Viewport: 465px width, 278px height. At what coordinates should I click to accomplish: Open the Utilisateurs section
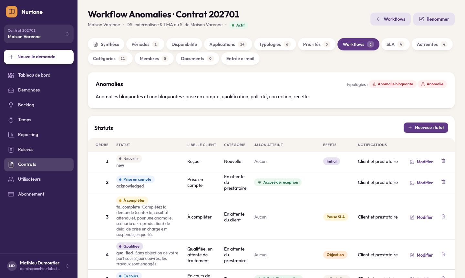(x=39, y=179)
